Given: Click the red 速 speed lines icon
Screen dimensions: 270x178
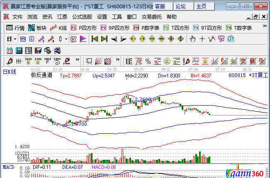Looking at the screenshot, I should [x=243, y=61].
